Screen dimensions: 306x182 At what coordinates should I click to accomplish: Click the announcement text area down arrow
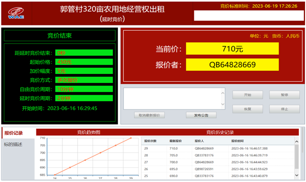click(223, 104)
